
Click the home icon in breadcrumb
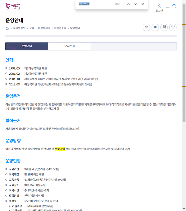(x=7, y=28)
